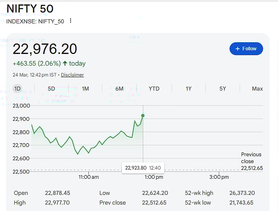The width and height of the screenshot is (278, 211).
Task: Click the green dot marker on chart
Action: [143, 116]
